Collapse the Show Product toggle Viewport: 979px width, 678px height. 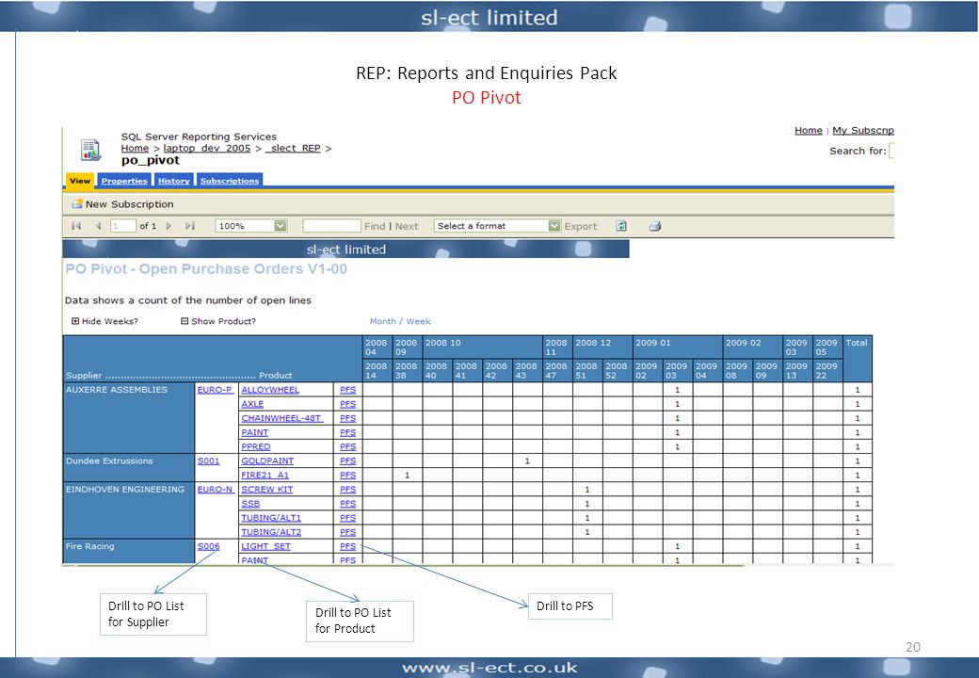(x=185, y=321)
